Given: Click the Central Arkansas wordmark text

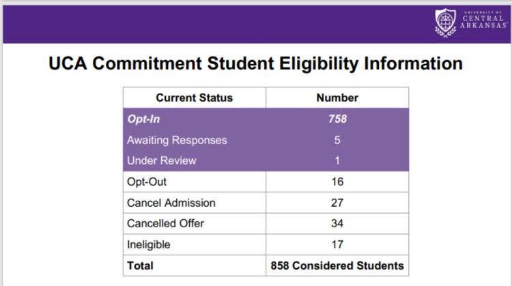Looking at the screenshot, I should pos(483,20).
